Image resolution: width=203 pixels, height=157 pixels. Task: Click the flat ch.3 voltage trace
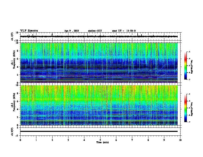point(99,131)
